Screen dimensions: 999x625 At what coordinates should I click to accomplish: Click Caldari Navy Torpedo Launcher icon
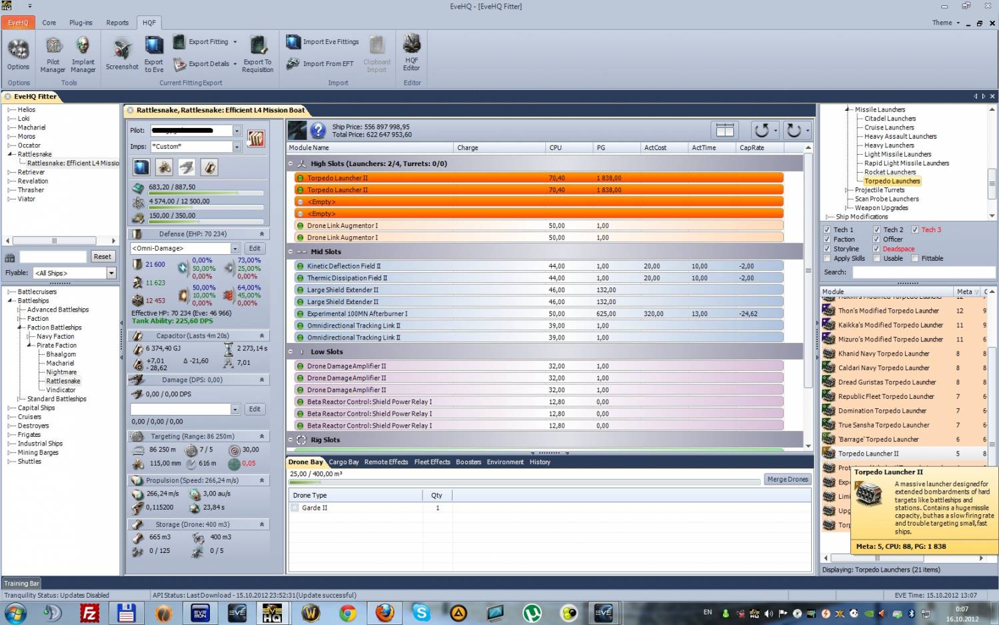(829, 368)
